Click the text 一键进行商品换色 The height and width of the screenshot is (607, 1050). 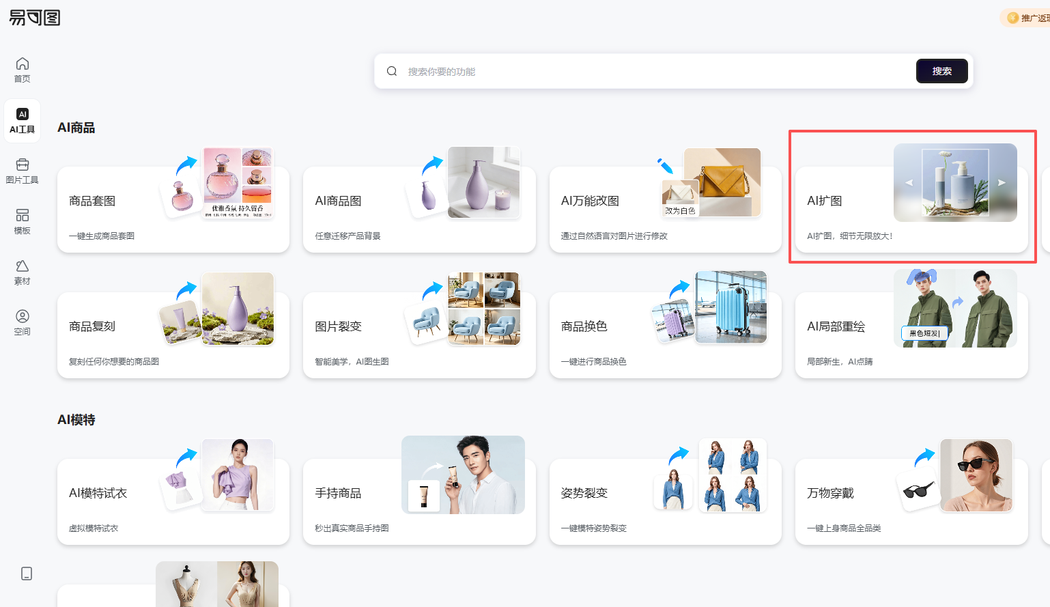coord(594,362)
